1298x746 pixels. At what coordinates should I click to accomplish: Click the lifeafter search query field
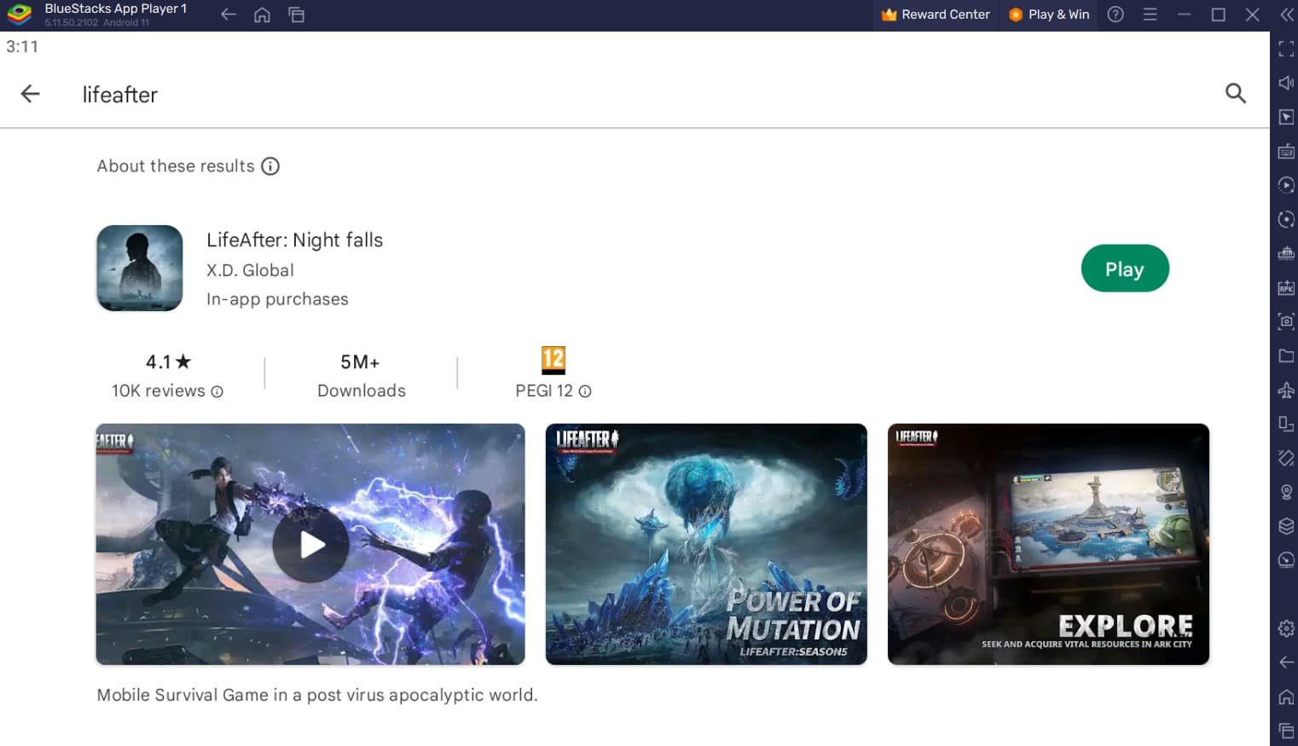pyautogui.click(x=120, y=95)
